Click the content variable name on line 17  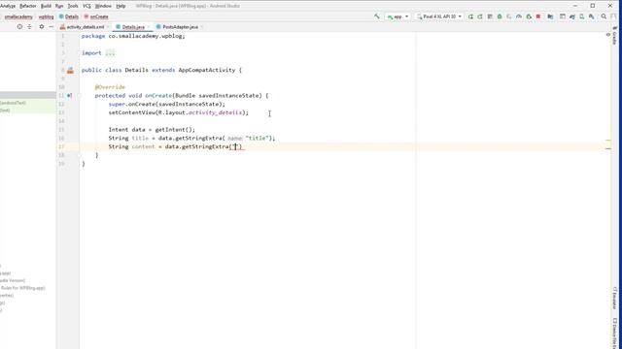tap(143, 146)
